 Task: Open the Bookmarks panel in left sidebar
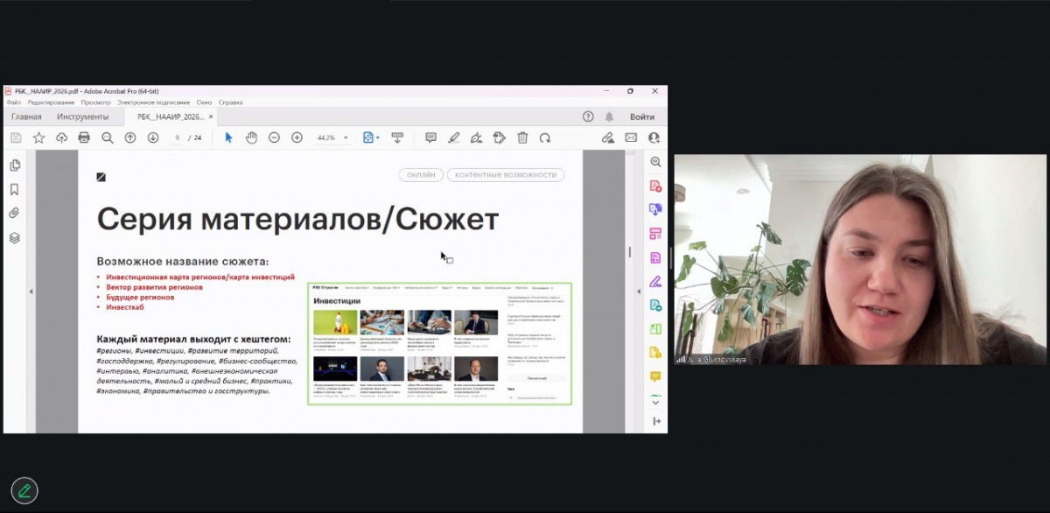coord(14,189)
